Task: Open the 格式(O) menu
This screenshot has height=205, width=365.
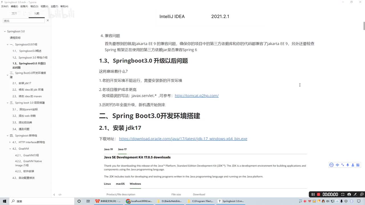Action: 34,6
